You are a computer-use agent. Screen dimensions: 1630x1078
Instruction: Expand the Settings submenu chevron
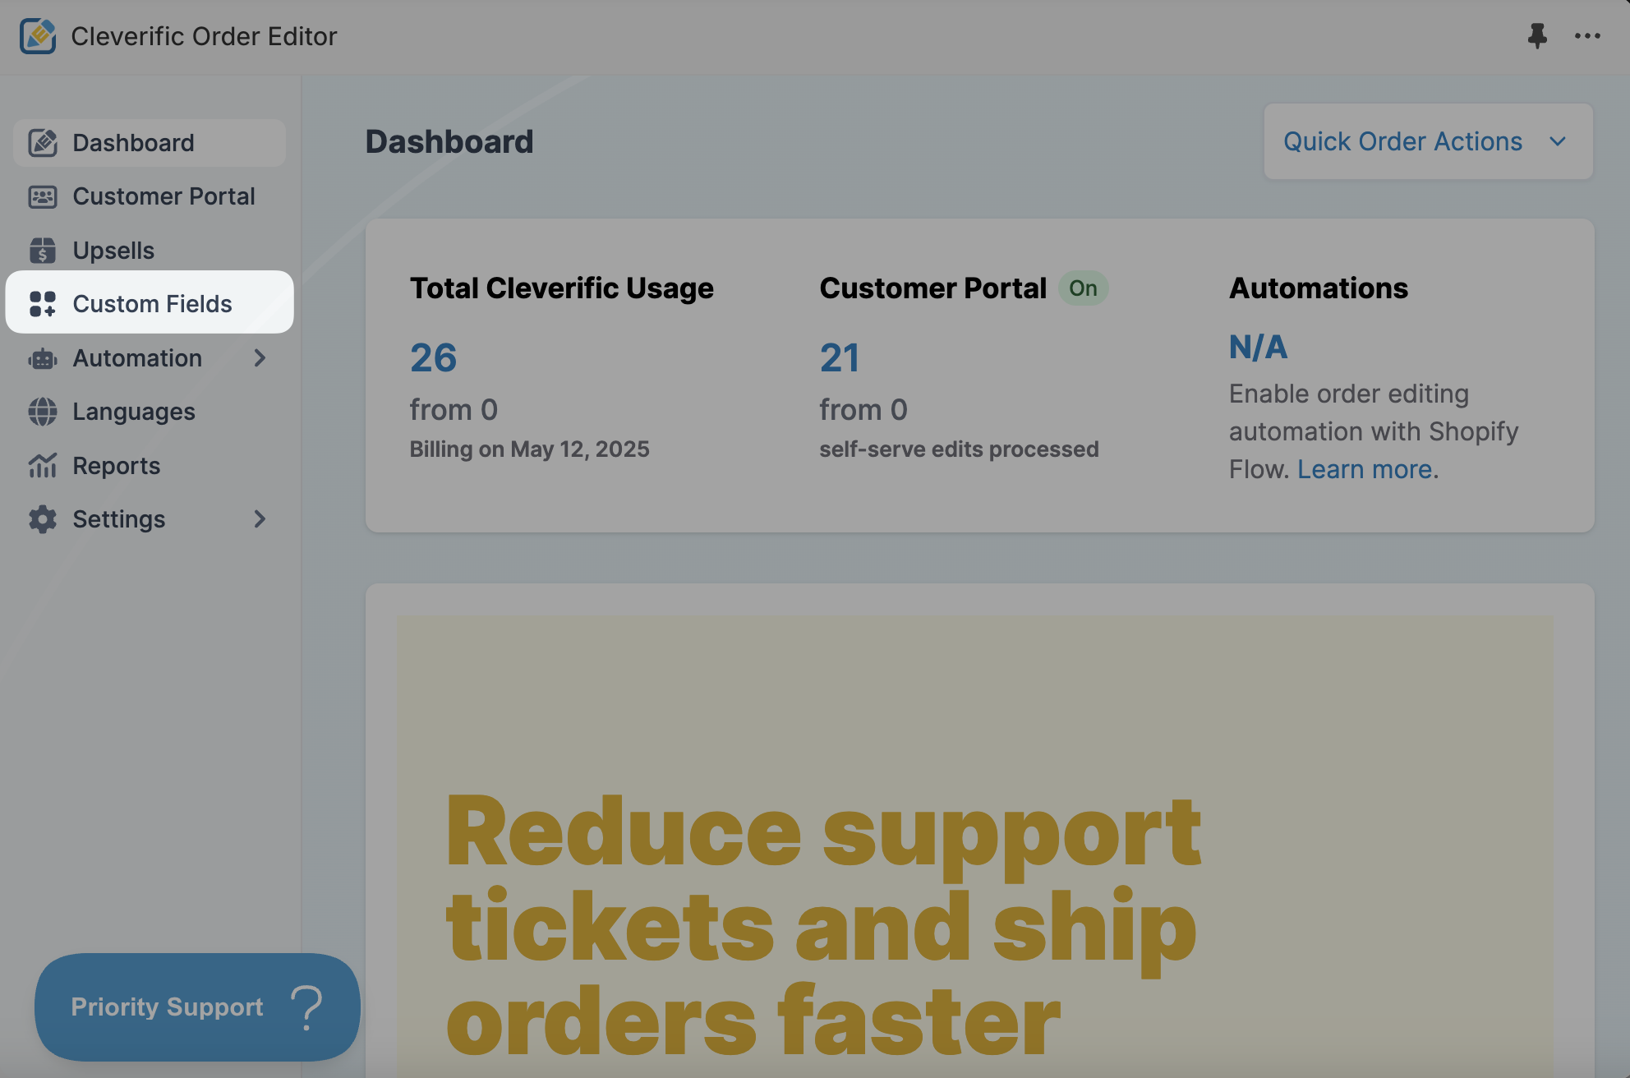pos(260,519)
